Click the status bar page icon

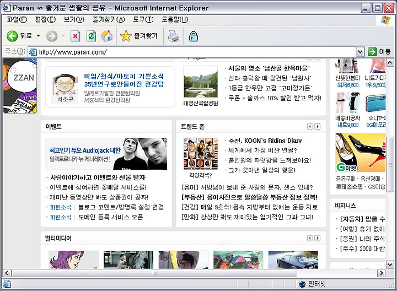coord(7,284)
